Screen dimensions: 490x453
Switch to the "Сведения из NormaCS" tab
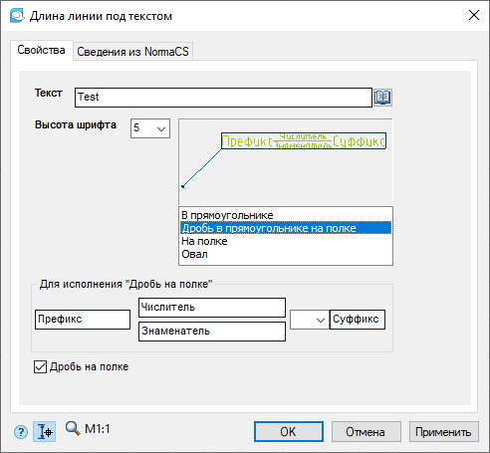[x=132, y=52]
